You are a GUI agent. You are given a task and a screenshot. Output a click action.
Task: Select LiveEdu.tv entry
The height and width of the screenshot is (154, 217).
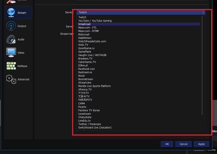click(x=139, y=121)
